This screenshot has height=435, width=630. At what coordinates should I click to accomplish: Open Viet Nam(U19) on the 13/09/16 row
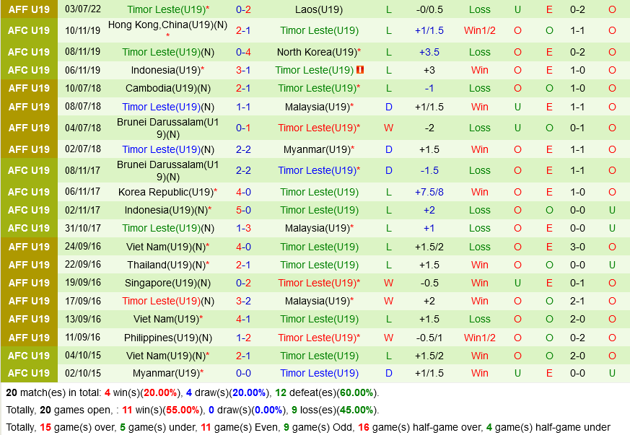point(166,320)
